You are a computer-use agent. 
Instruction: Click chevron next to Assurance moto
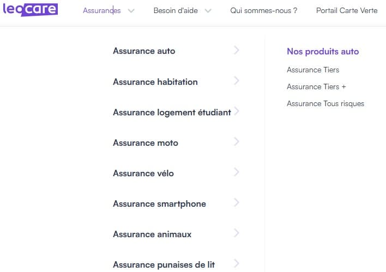tap(237, 142)
